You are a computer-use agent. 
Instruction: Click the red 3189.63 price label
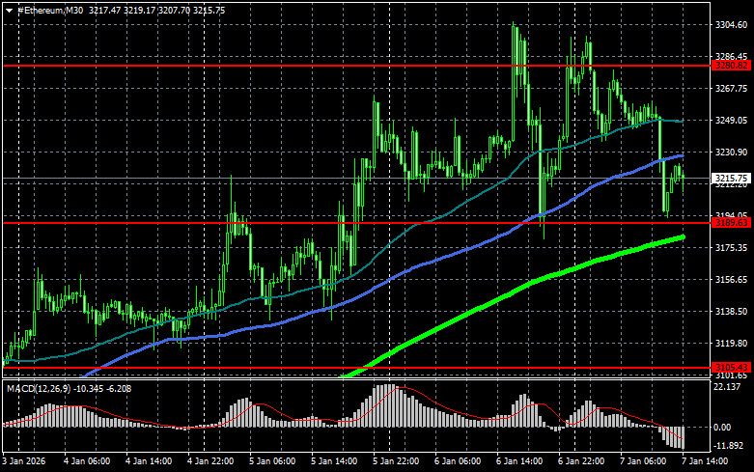click(x=731, y=223)
